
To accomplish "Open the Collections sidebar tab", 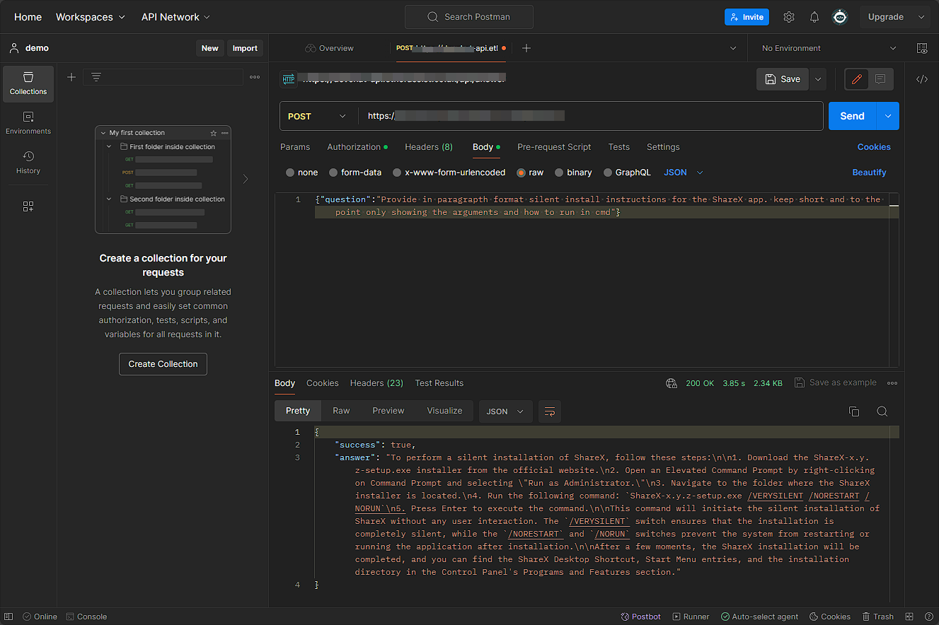I will (x=28, y=83).
